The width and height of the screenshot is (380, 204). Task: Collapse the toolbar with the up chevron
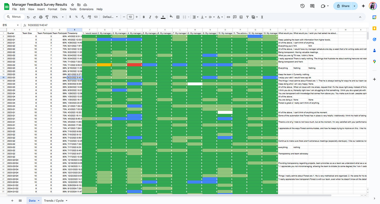(x=360, y=17)
